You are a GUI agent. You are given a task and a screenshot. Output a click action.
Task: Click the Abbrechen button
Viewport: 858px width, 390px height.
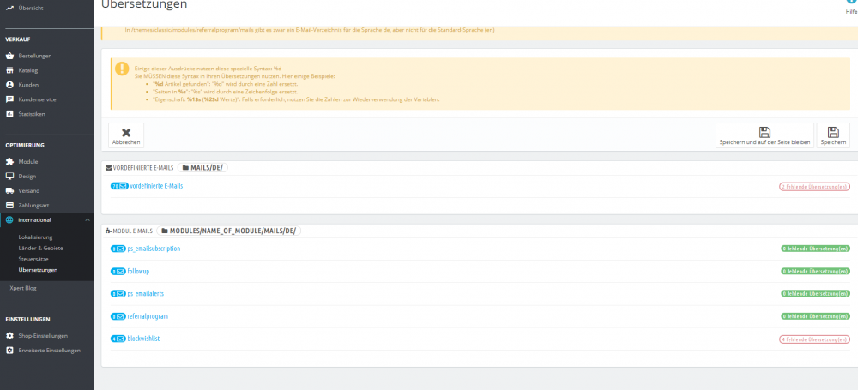coord(126,135)
